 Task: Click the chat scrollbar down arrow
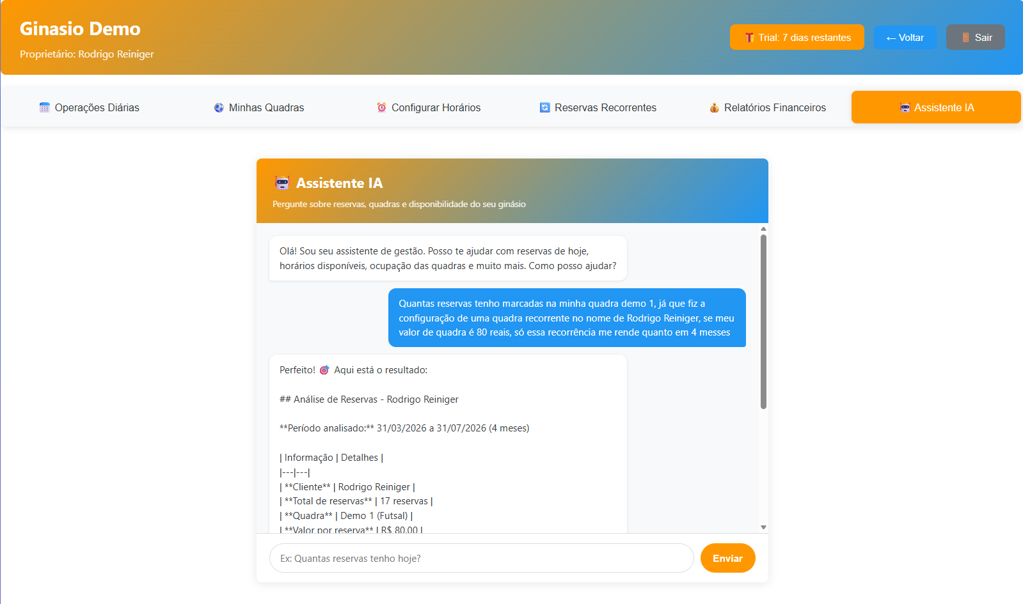(x=763, y=527)
